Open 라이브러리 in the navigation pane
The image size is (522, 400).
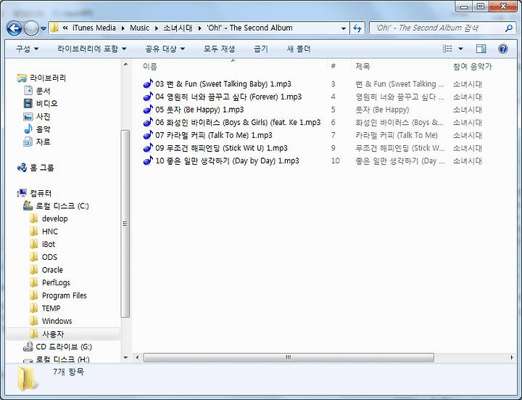(48, 78)
